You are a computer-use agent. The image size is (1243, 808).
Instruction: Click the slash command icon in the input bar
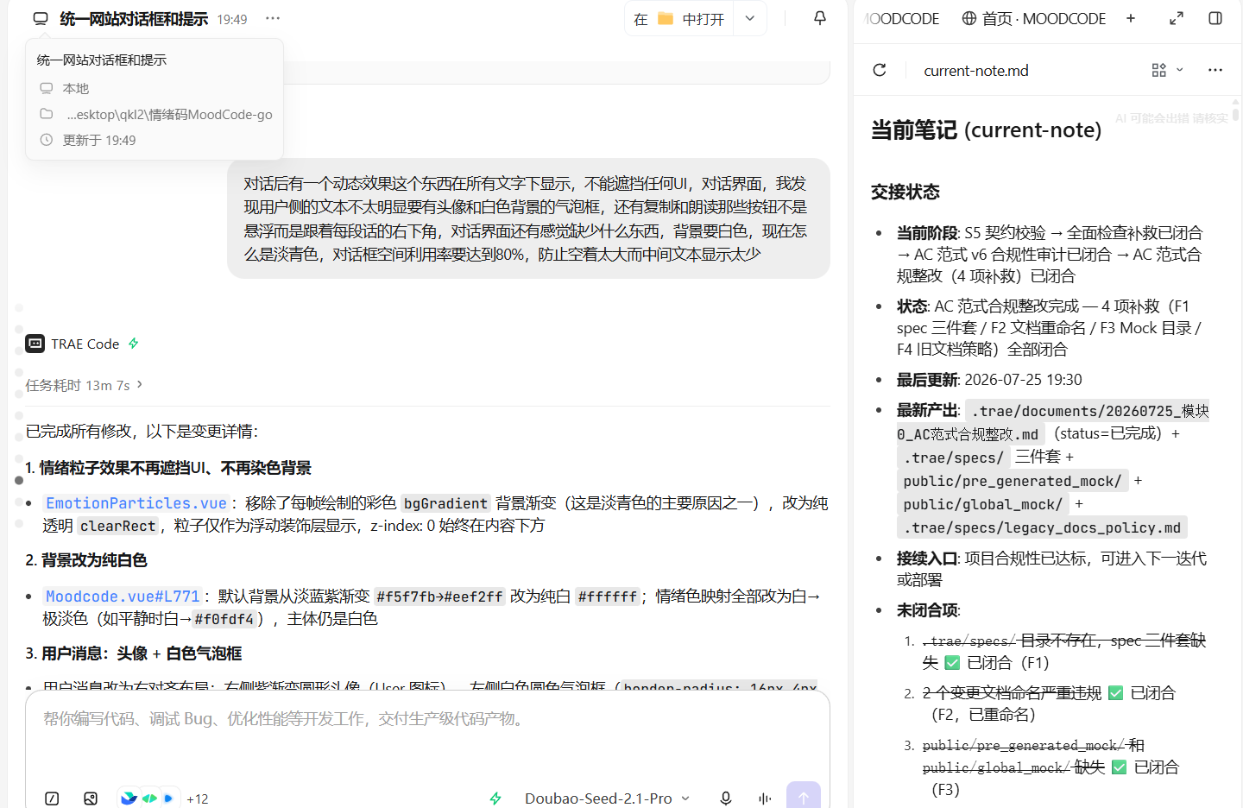pos(52,799)
